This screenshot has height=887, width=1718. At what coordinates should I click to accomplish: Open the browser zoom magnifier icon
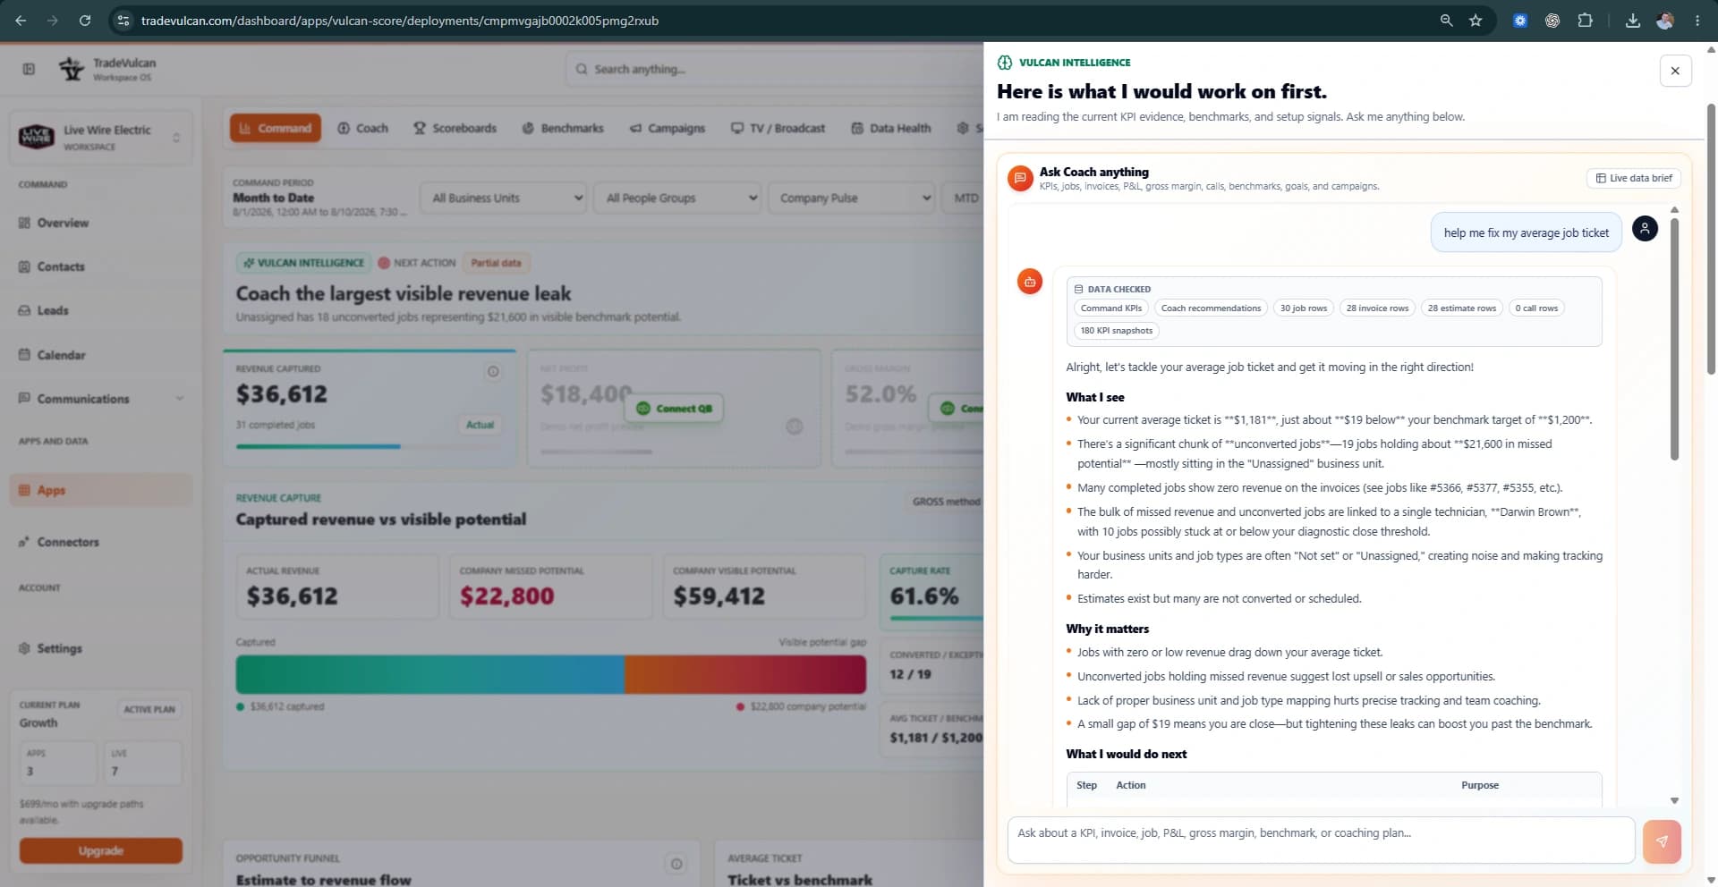click(1446, 21)
